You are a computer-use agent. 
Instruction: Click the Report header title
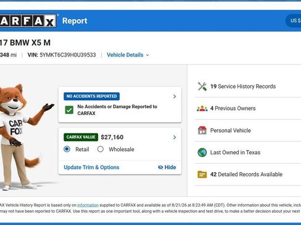click(x=75, y=21)
